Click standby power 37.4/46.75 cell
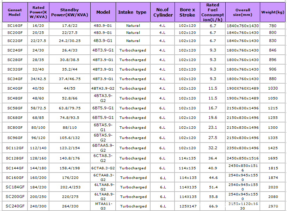Image resolution: width=287 pixels, height=211 pixels. pos(69,79)
